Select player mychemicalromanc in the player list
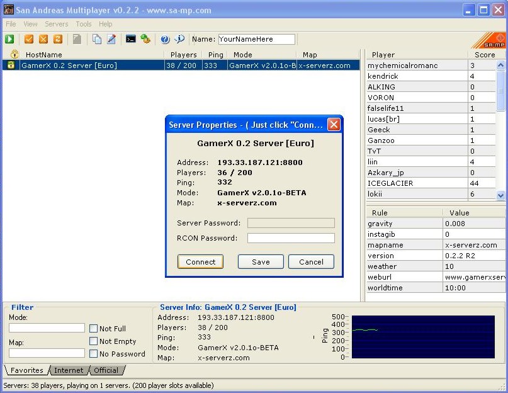508x393 pixels. pyautogui.click(x=431, y=65)
